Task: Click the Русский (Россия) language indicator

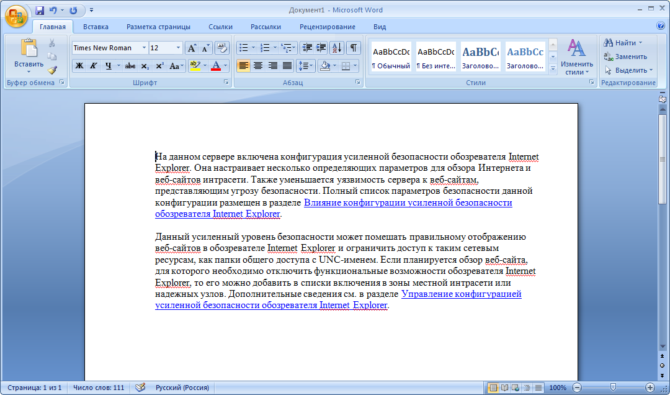Action: (182, 388)
